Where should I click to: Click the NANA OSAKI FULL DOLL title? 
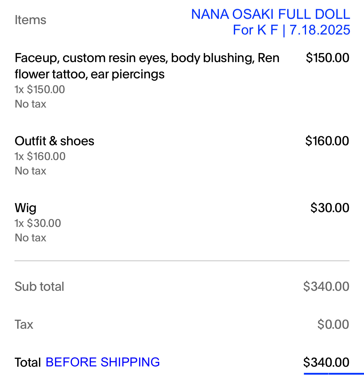(270, 14)
